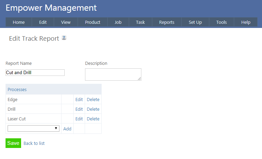The image size is (262, 159).
Task: Select the View menu item
Action: [66, 22]
